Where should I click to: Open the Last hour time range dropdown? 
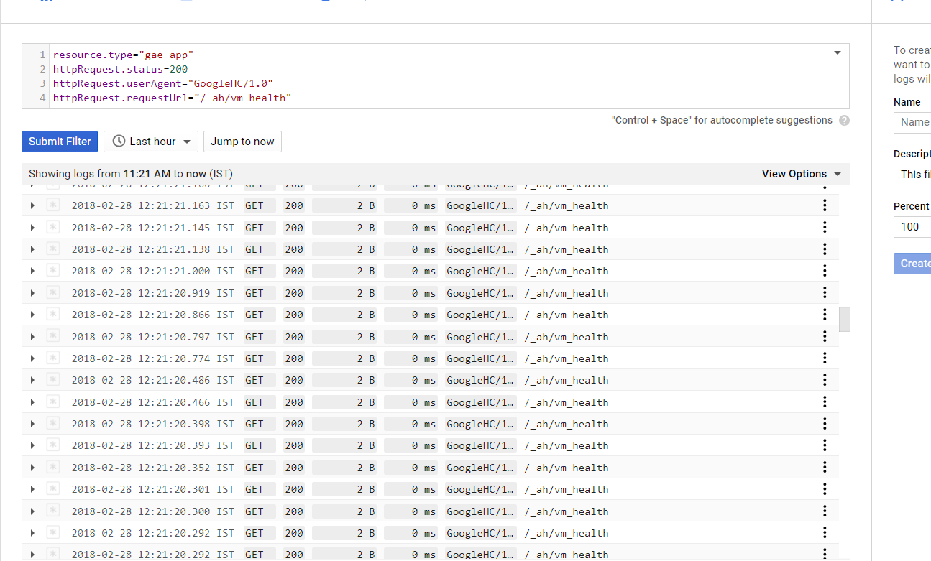click(150, 142)
